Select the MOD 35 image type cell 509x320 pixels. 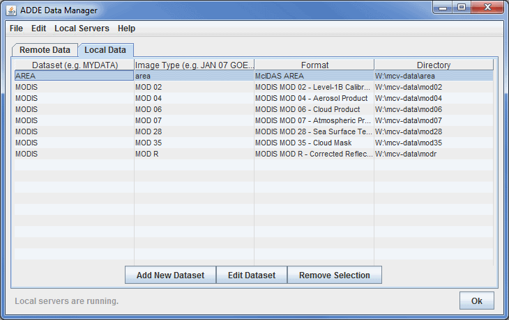pyautogui.click(x=194, y=143)
